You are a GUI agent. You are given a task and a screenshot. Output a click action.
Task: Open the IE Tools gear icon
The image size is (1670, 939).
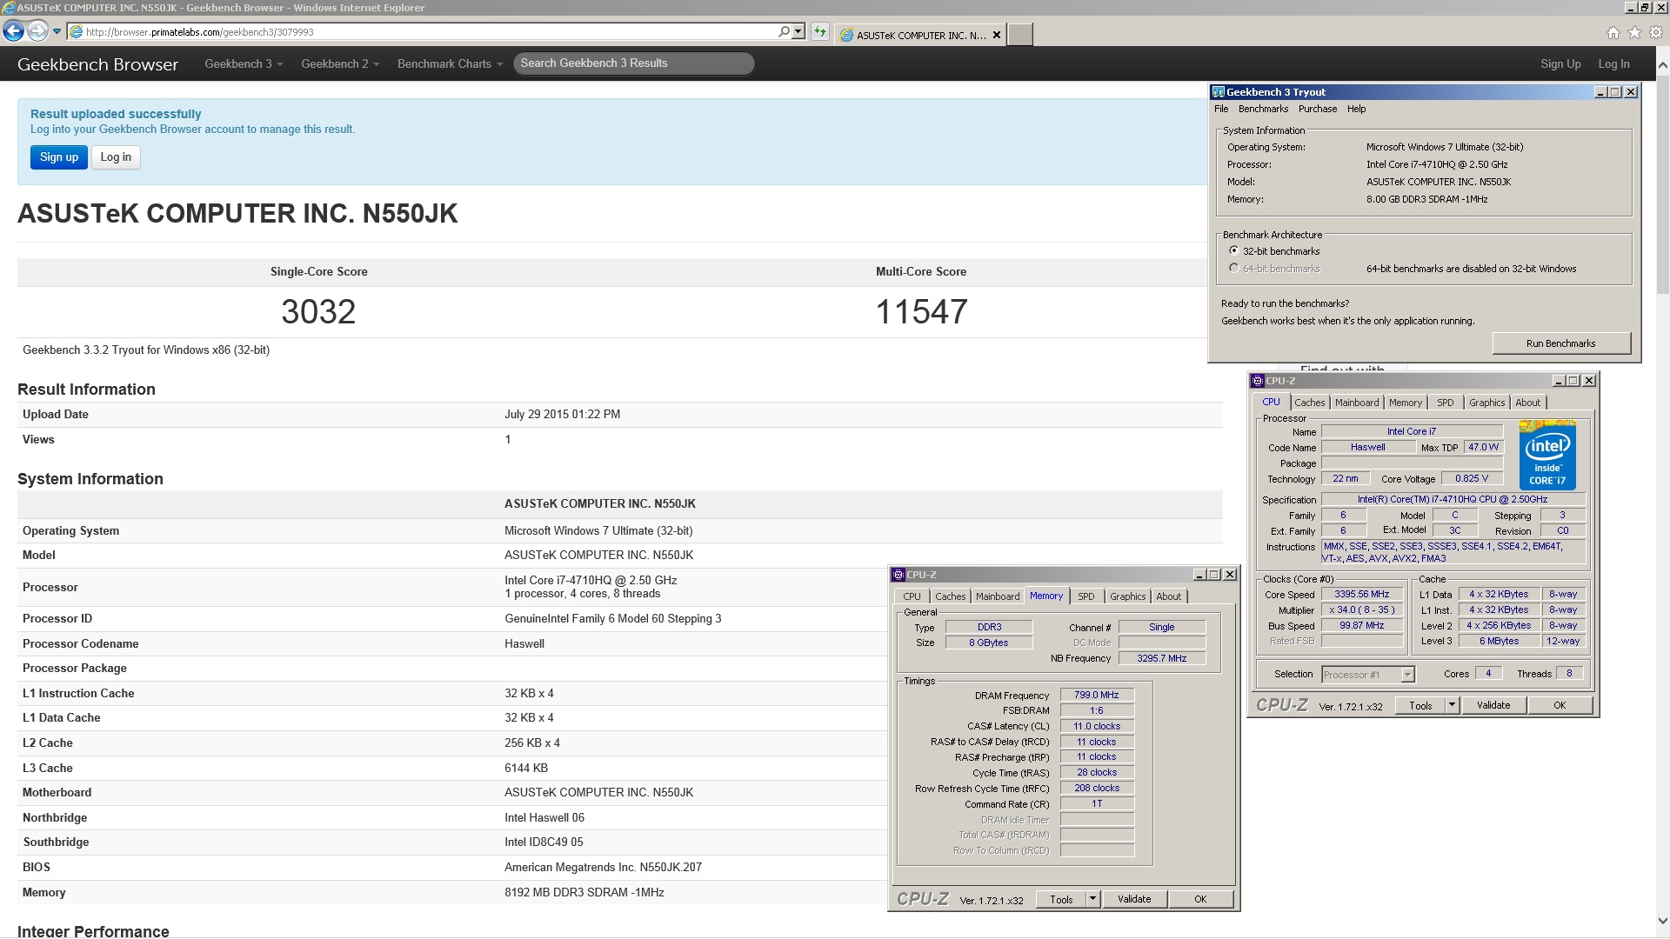click(1656, 32)
